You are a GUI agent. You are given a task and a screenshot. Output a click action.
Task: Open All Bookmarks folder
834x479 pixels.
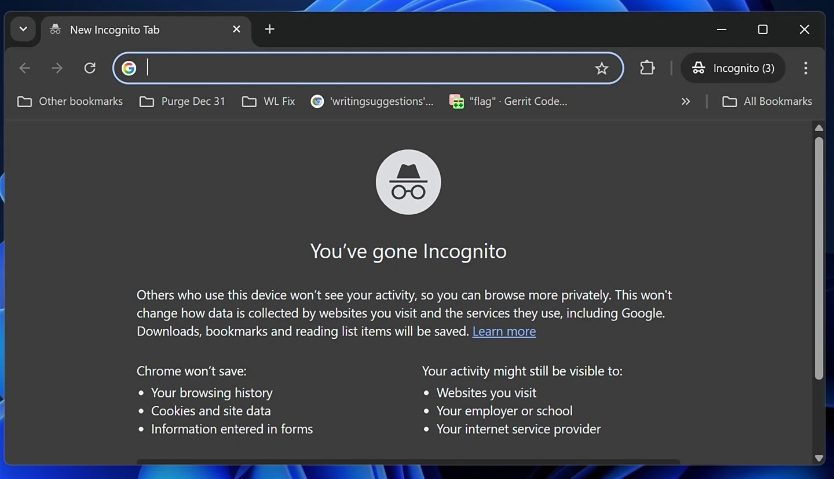(767, 101)
